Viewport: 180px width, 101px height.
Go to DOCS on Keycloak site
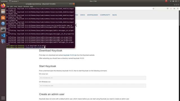[x=82, y=15]
